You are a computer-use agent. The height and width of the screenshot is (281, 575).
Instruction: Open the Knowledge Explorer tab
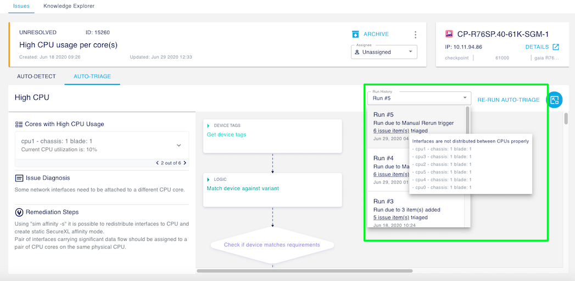tap(69, 6)
